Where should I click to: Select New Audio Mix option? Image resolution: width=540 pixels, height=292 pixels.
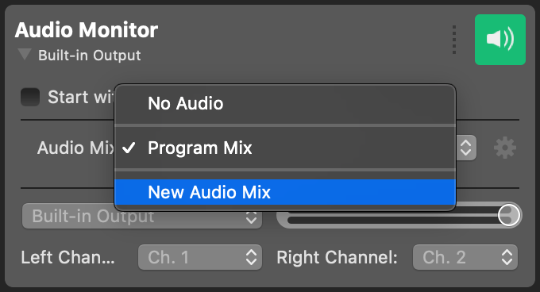point(285,192)
